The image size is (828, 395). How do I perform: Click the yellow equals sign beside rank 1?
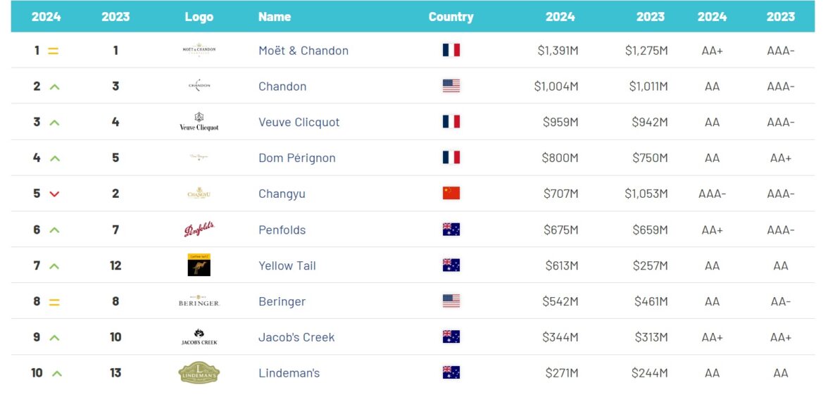pos(54,51)
